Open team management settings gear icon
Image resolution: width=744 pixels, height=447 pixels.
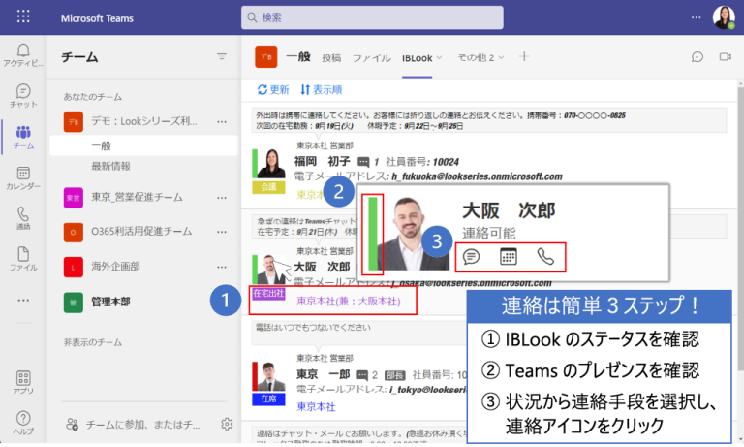227,424
